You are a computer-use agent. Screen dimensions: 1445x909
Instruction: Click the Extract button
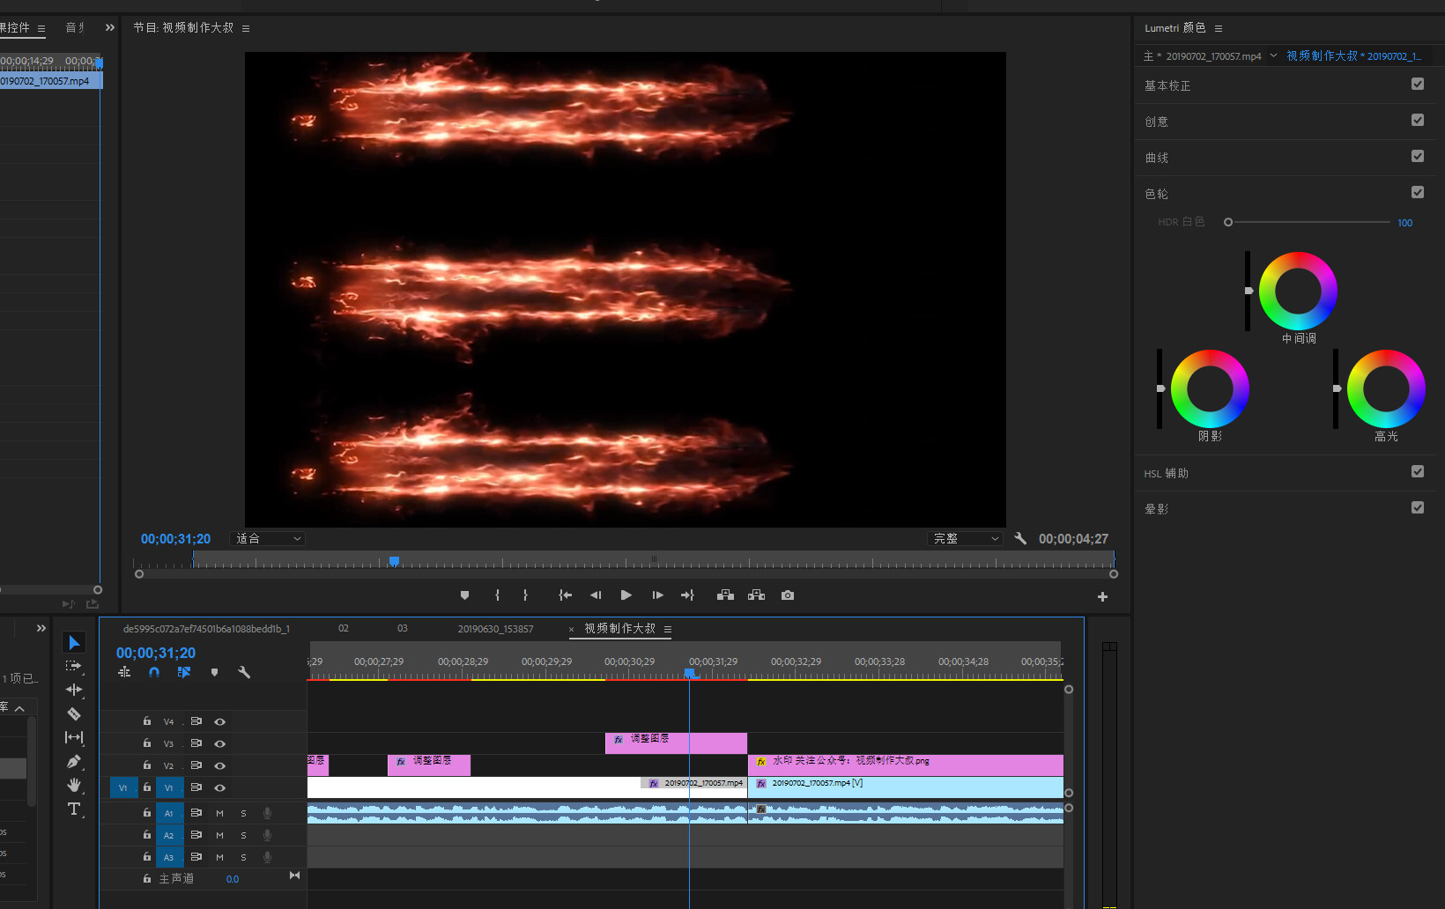tap(756, 595)
